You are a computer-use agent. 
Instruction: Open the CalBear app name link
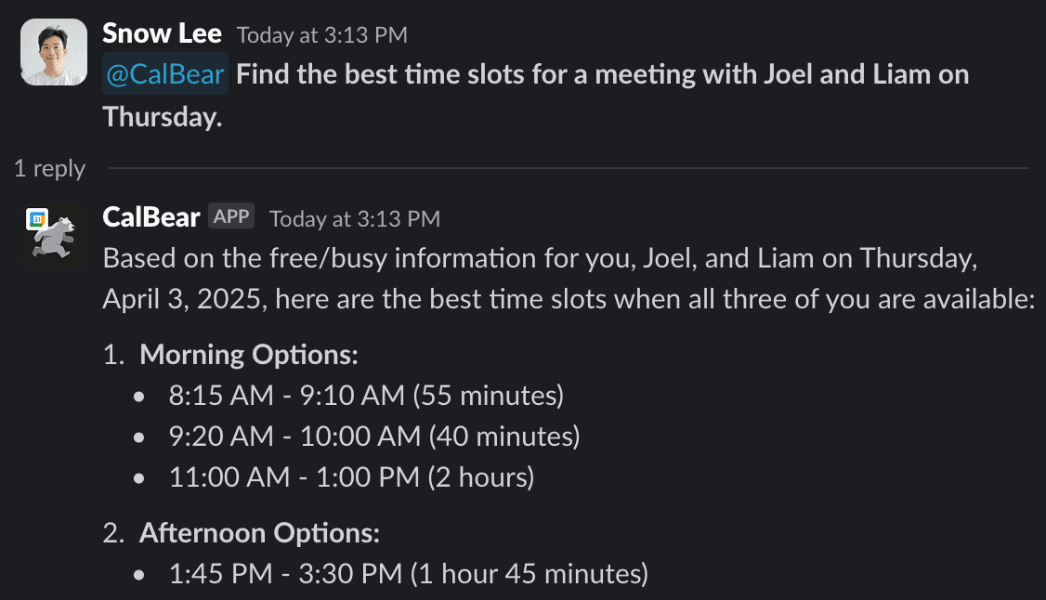click(151, 217)
